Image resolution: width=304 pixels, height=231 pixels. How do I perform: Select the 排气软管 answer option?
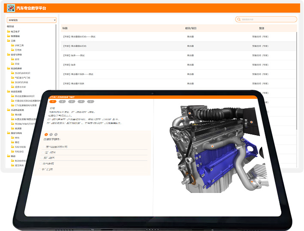point(41,164)
